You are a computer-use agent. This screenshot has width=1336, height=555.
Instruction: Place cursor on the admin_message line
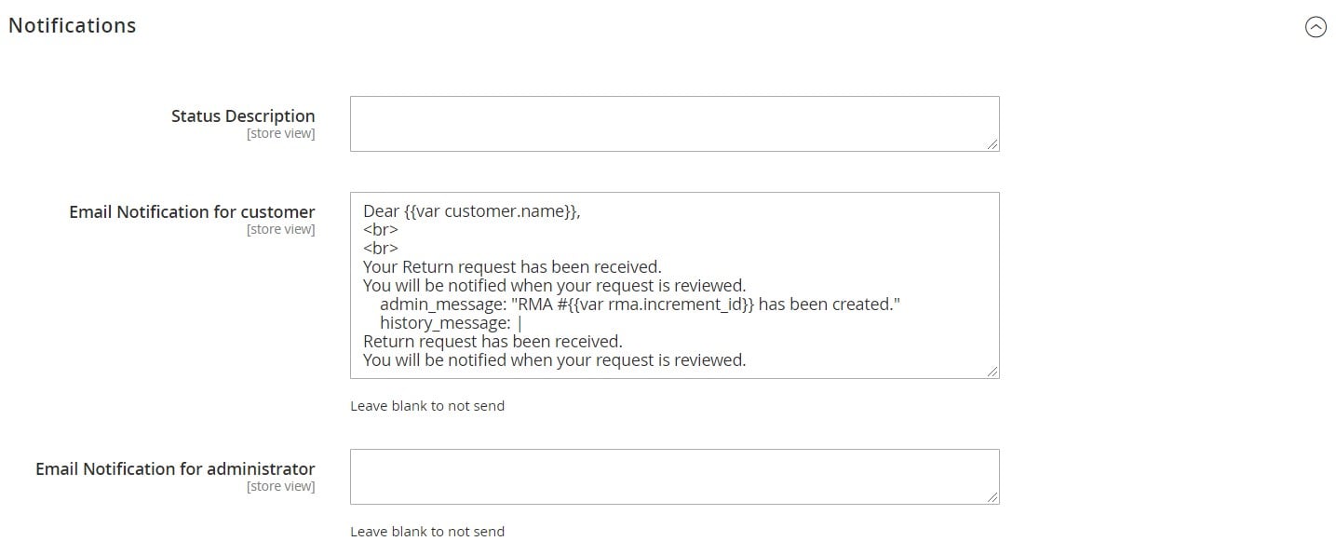(641, 305)
